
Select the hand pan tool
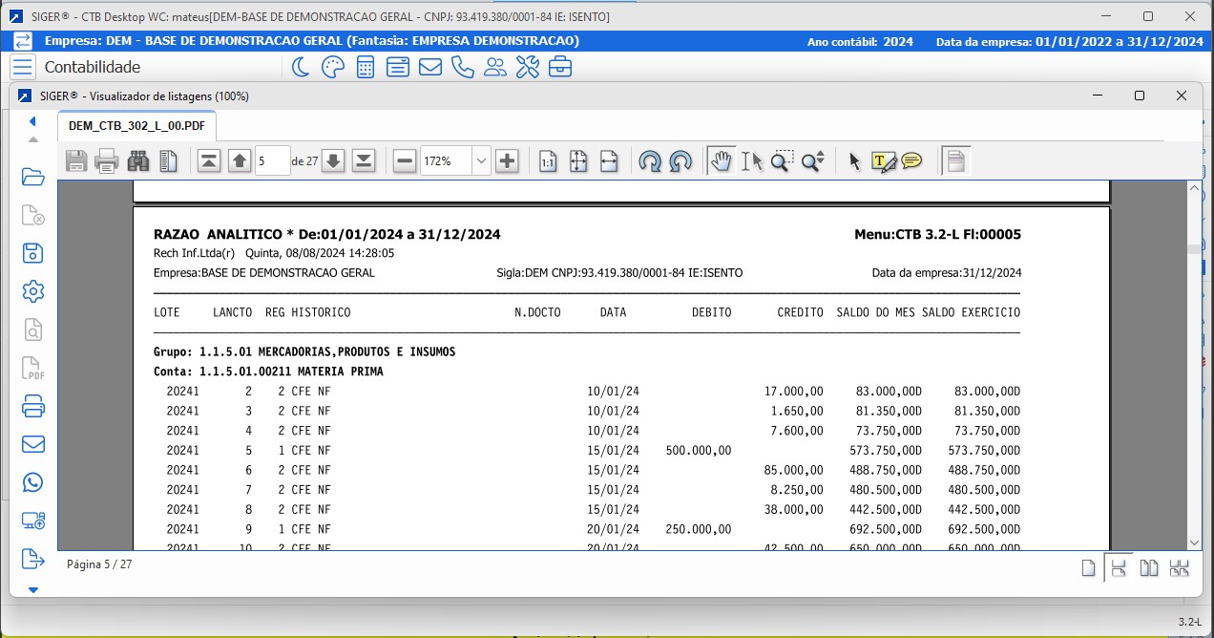pos(722,161)
